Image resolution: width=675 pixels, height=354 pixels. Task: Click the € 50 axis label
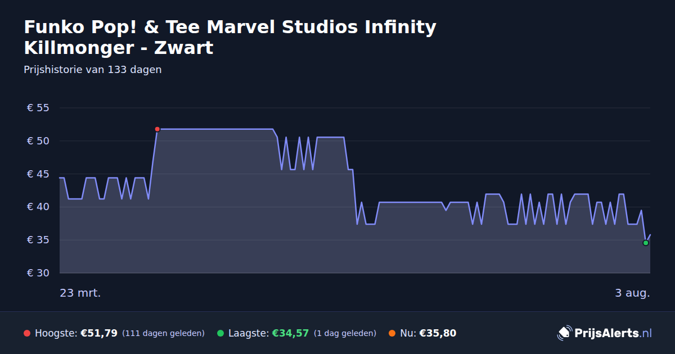click(39, 141)
